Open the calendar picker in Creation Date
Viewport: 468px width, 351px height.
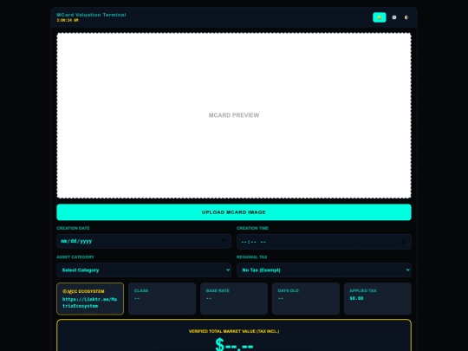[224, 241]
